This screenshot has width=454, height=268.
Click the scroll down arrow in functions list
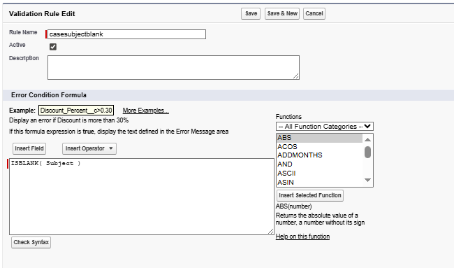[x=367, y=180]
